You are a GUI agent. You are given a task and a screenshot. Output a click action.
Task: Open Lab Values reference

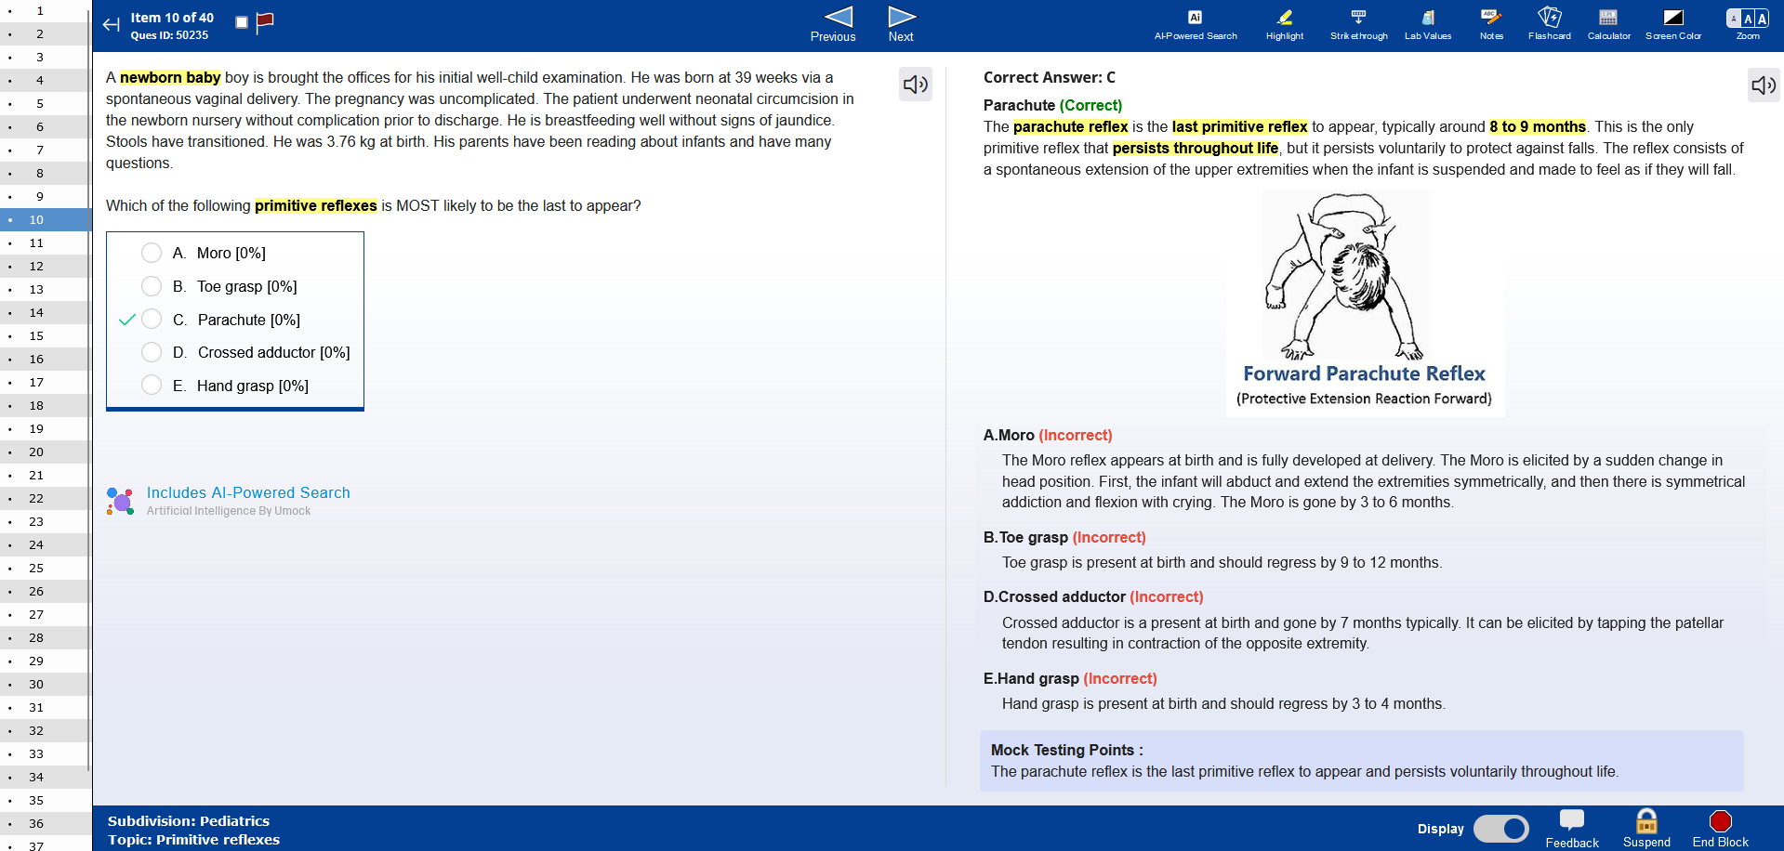point(1428,25)
